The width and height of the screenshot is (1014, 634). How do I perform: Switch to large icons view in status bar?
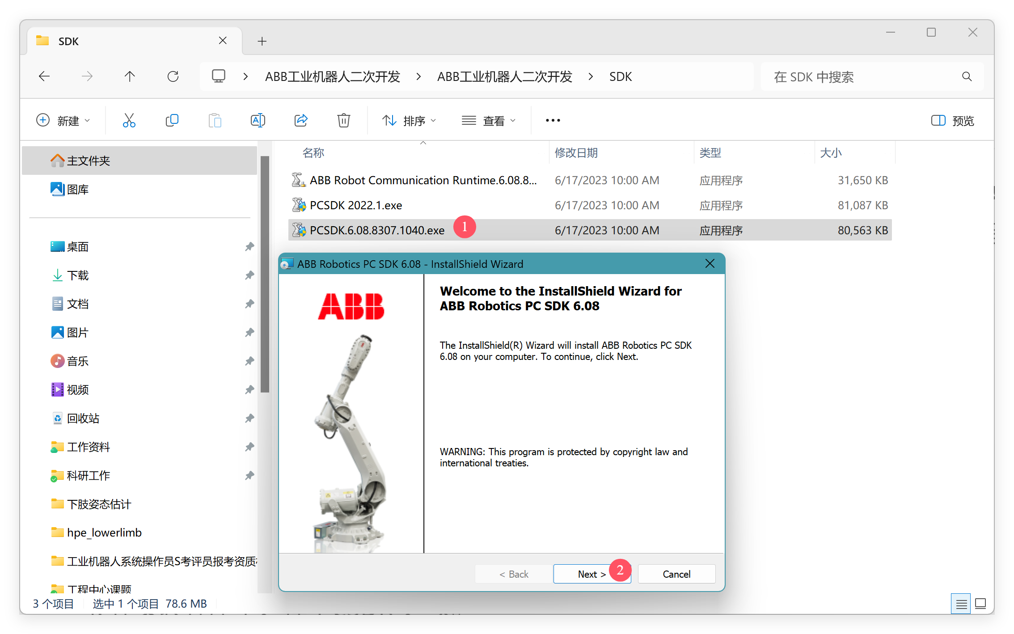[980, 604]
